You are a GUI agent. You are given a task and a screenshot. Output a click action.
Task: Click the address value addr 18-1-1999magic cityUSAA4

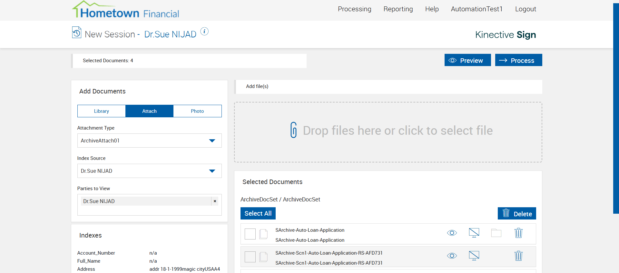tap(185, 269)
